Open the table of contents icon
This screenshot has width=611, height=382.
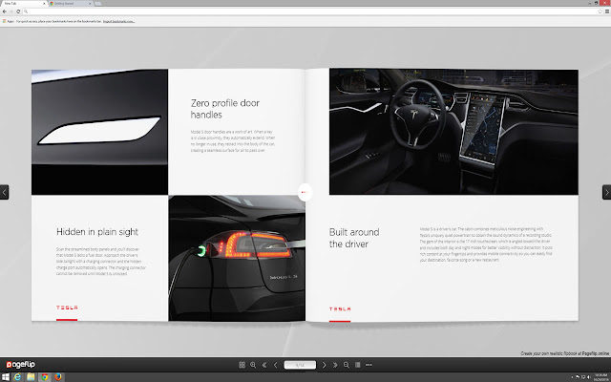[x=358, y=365]
